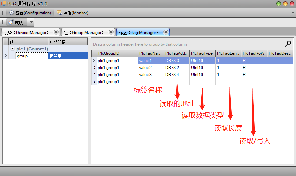Click the green window control button
296x176 pixels.
[279, 4]
